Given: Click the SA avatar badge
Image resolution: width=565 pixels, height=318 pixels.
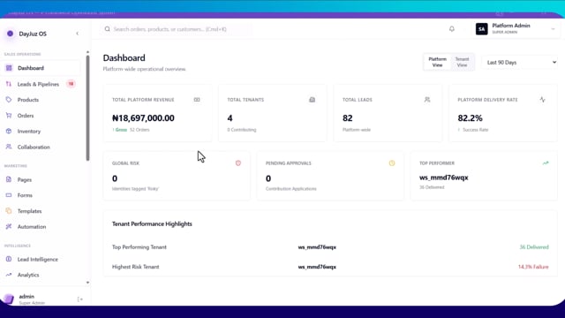Looking at the screenshot, I should 482,29.
